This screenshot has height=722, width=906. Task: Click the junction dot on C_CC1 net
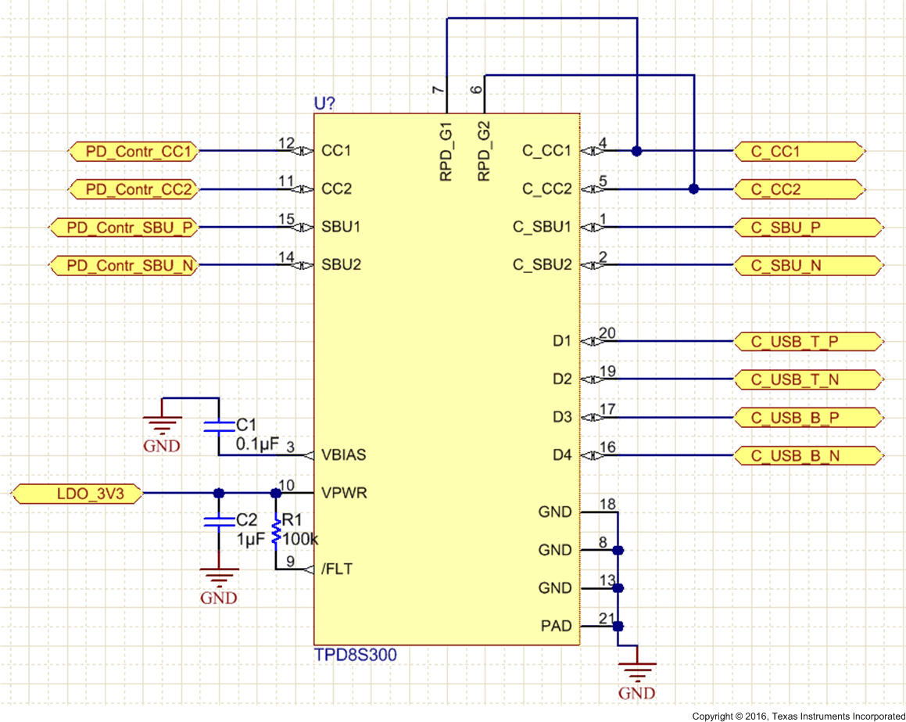[x=637, y=151]
